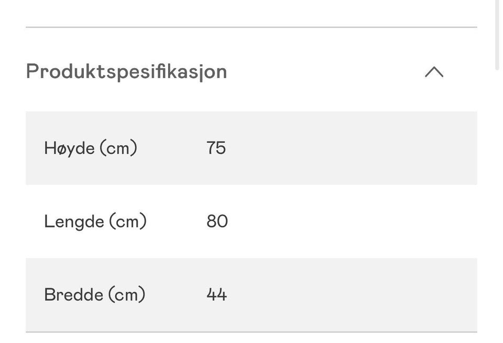Click the gap between Høyde label and 75
Image resolution: width=503 pixels, height=343 pixels.
tap(172, 148)
